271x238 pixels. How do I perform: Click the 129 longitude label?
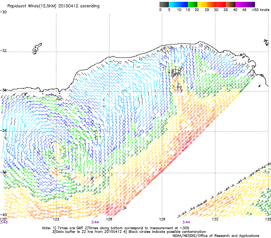(x=162, y=219)
